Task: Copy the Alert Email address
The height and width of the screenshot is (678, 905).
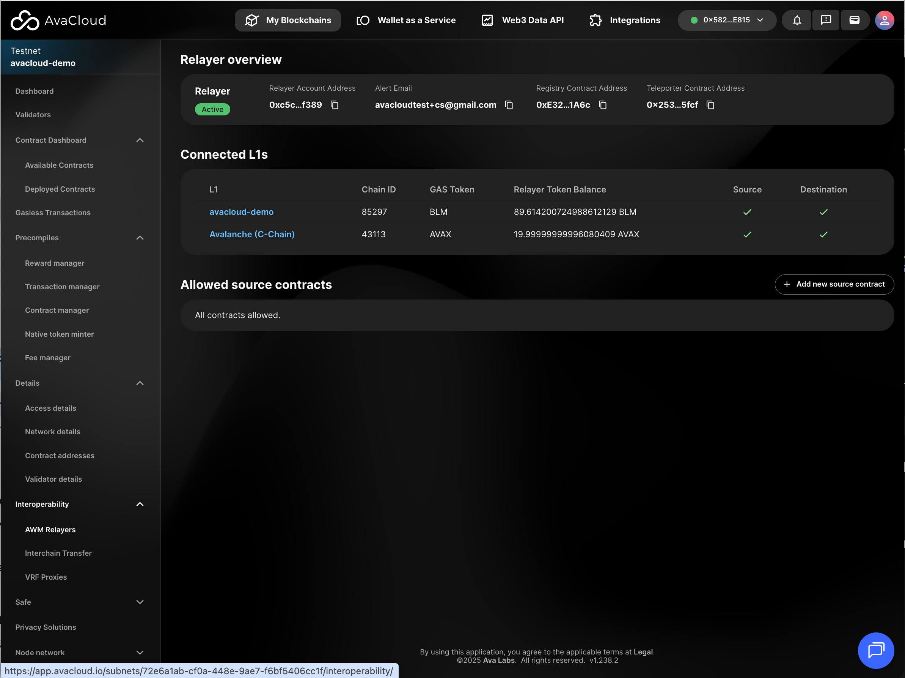Action: (x=509, y=105)
